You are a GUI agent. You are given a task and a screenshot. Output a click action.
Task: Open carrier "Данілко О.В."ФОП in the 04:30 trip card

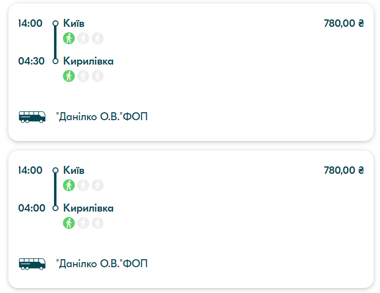coord(102,117)
